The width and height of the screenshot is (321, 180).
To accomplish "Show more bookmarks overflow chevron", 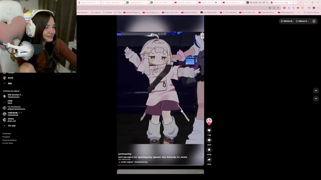I will [299, 12].
